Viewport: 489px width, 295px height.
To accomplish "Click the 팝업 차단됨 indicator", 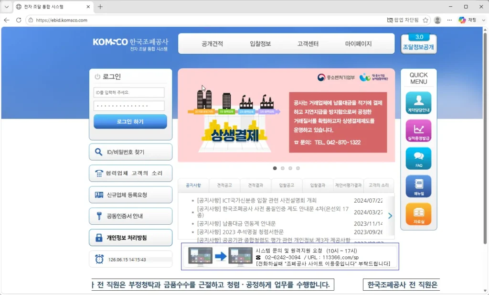I will pyautogui.click(x=403, y=20).
